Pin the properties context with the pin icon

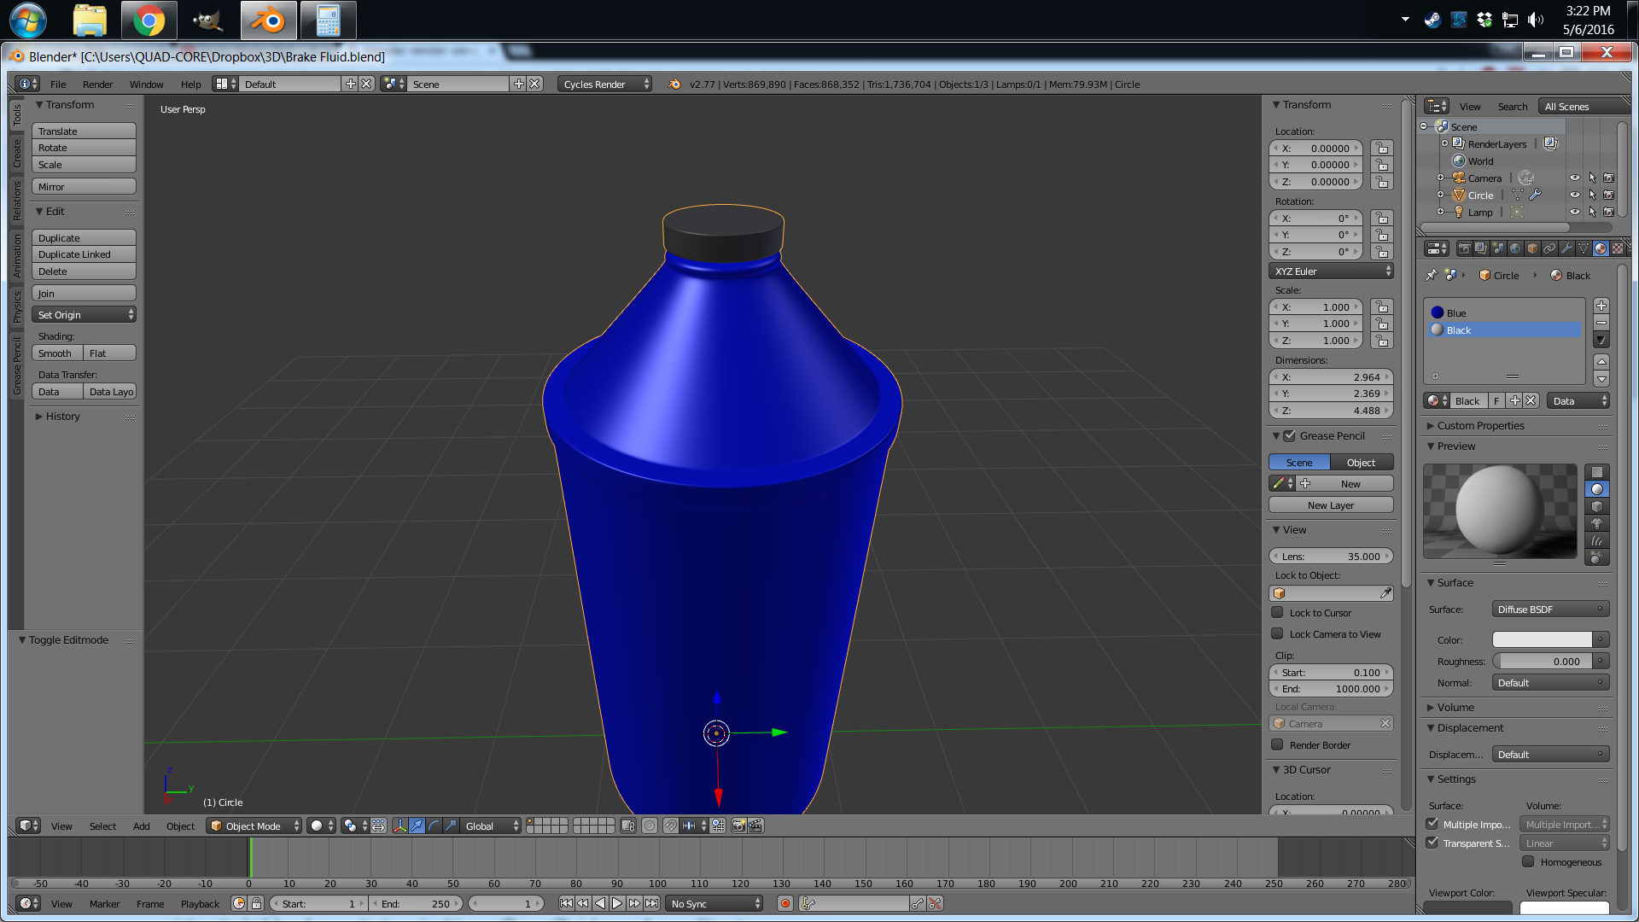(1432, 275)
